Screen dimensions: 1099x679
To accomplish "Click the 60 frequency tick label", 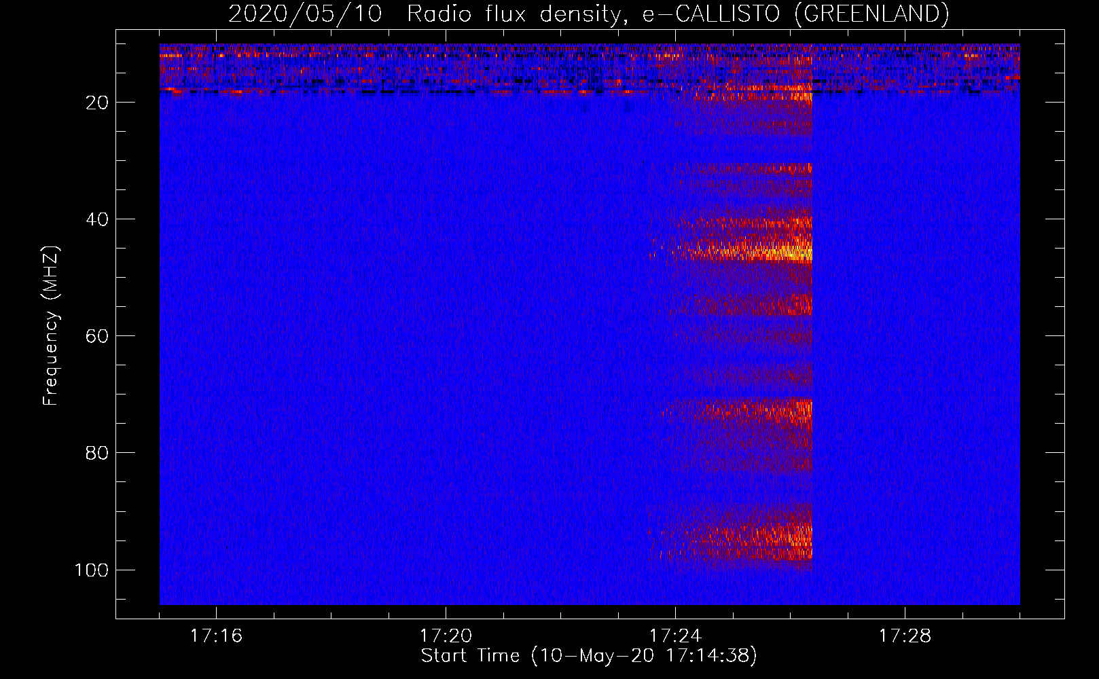I will click(97, 336).
